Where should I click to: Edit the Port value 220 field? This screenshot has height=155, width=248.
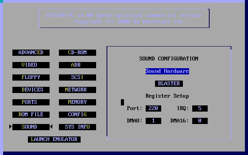tap(153, 108)
